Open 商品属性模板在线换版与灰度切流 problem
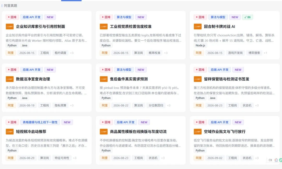Viewport: 282px width, 169px height. coord(138,132)
